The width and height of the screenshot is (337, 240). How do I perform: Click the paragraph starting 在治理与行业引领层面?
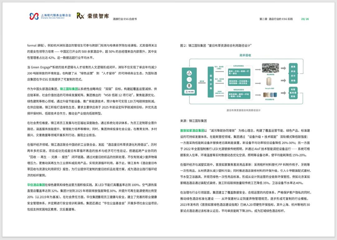(246, 202)
